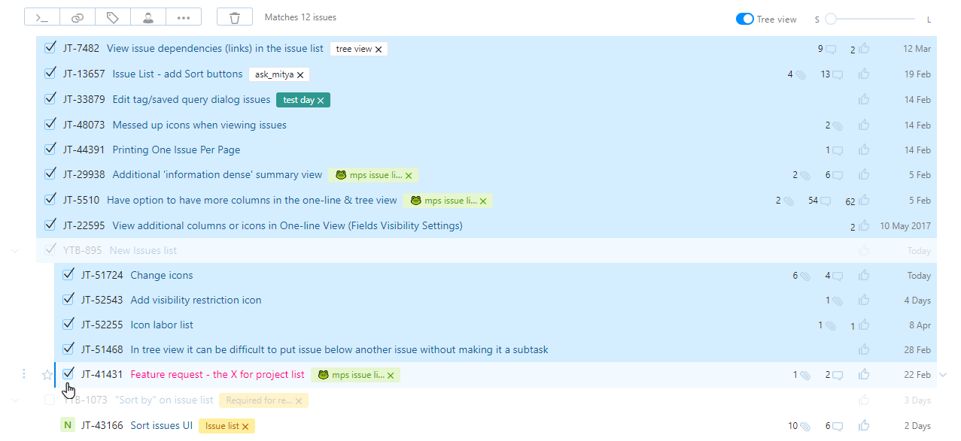The height and width of the screenshot is (441, 961).
Task: Check the YTB-1073 checkbox
Action: tap(50, 400)
